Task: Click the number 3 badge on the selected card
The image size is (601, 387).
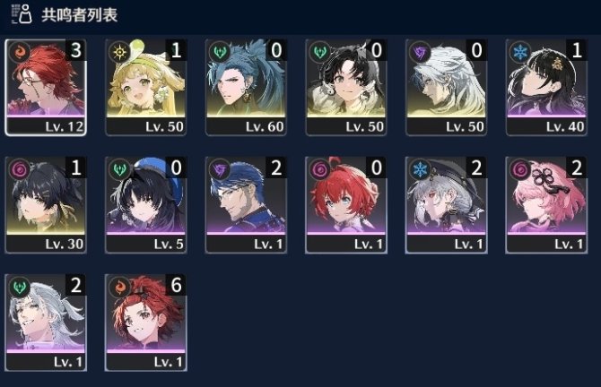Action: coord(76,50)
